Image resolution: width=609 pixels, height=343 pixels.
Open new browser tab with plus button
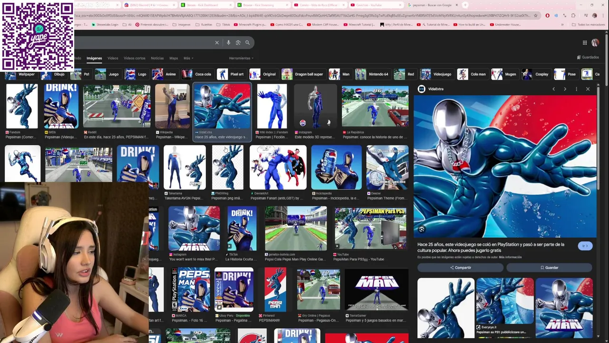point(465,5)
